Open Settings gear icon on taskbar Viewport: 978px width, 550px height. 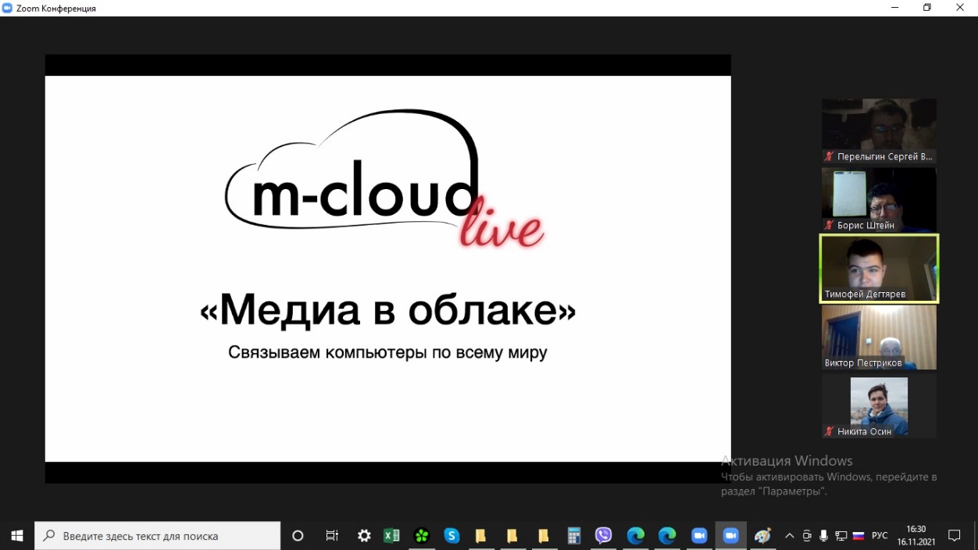point(364,536)
